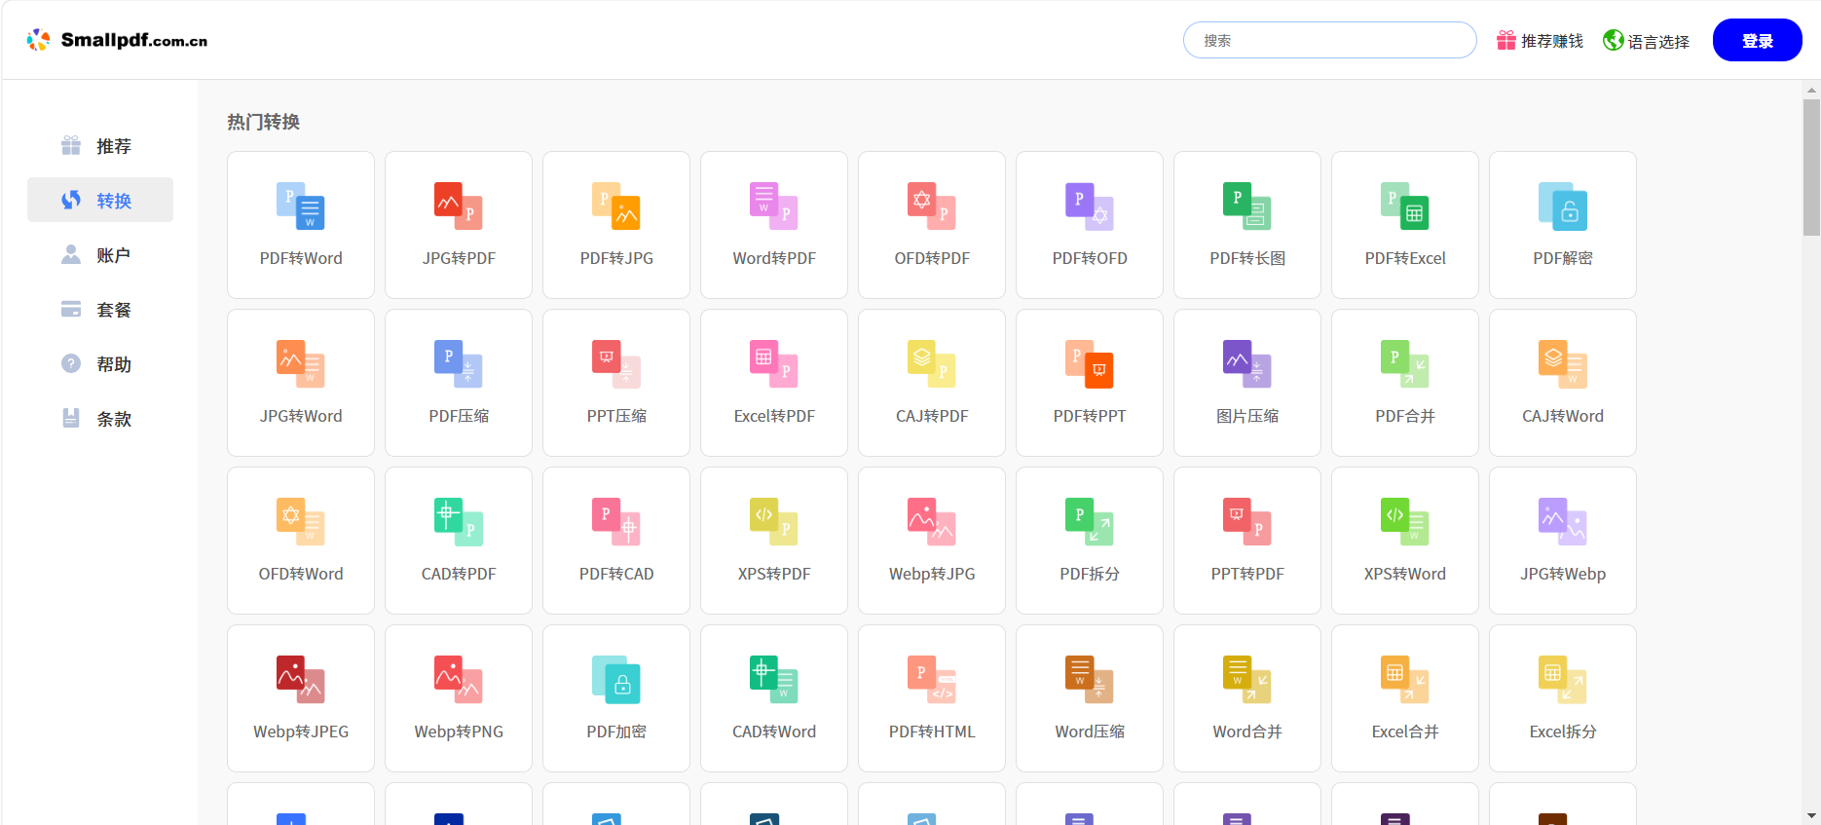This screenshot has width=1821, height=825.
Task: Launch the PDF解密 unlock tool
Action: (x=1562, y=225)
